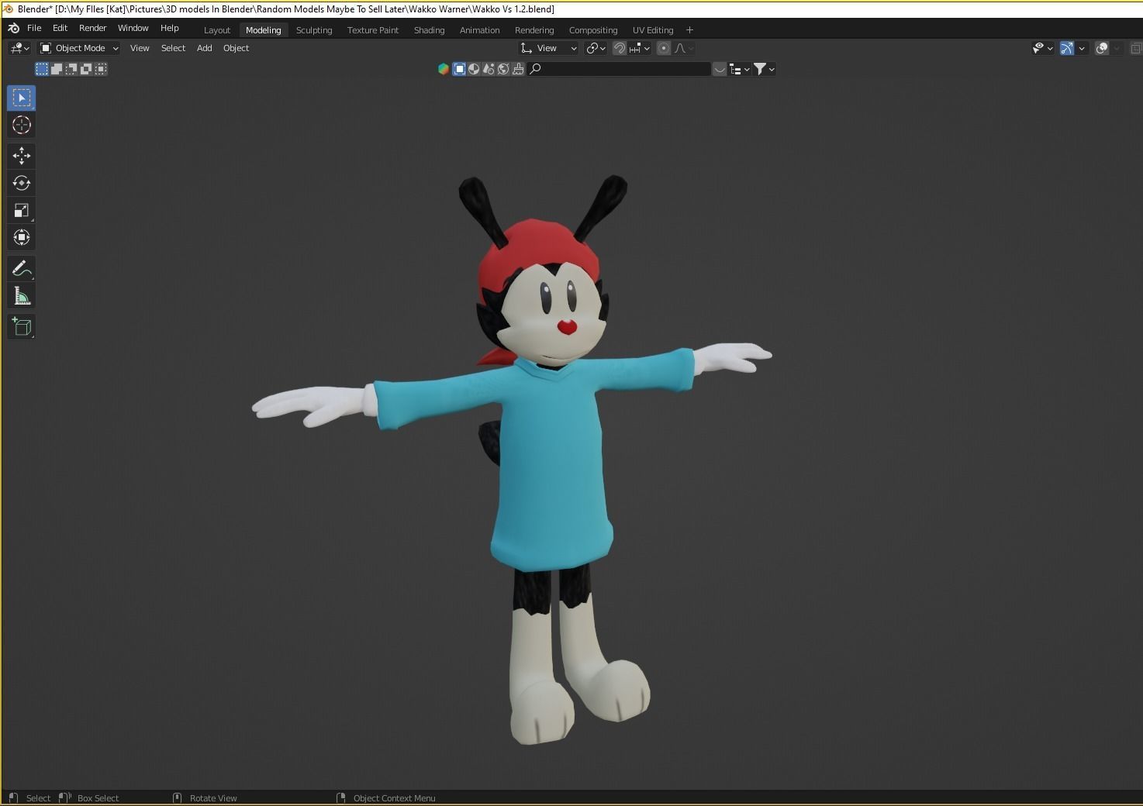Click the search input field
Viewport: 1143px width, 806px height.
click(620, 69)
